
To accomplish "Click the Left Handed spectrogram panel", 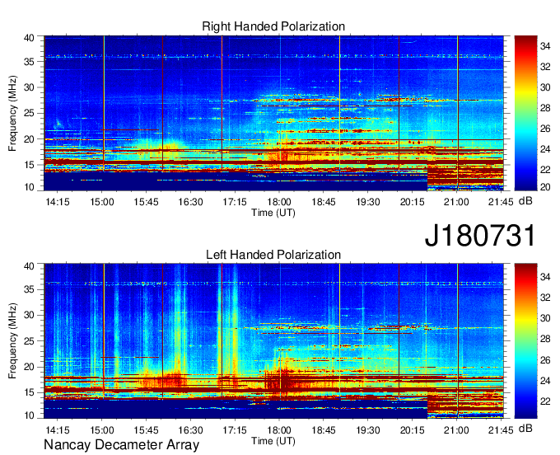I will point(273,341).
